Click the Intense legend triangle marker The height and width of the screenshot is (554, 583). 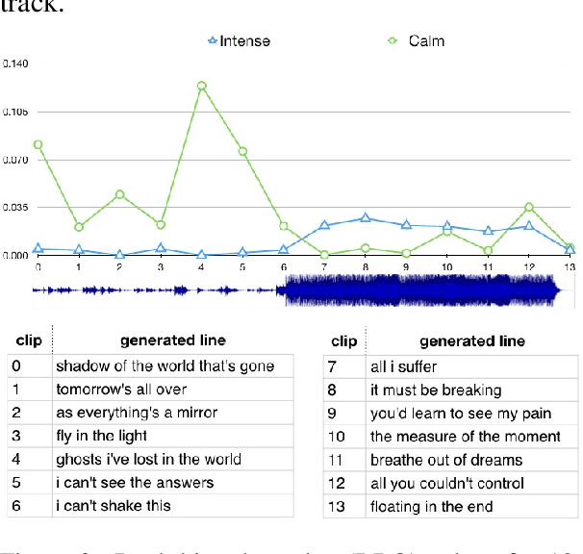click(215, 41)
